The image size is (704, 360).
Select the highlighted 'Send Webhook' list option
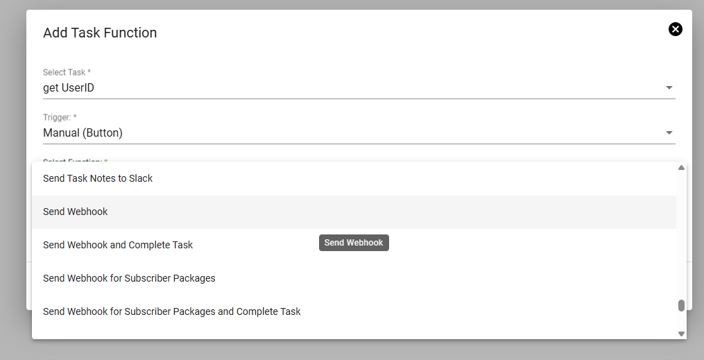click(354, 212)
